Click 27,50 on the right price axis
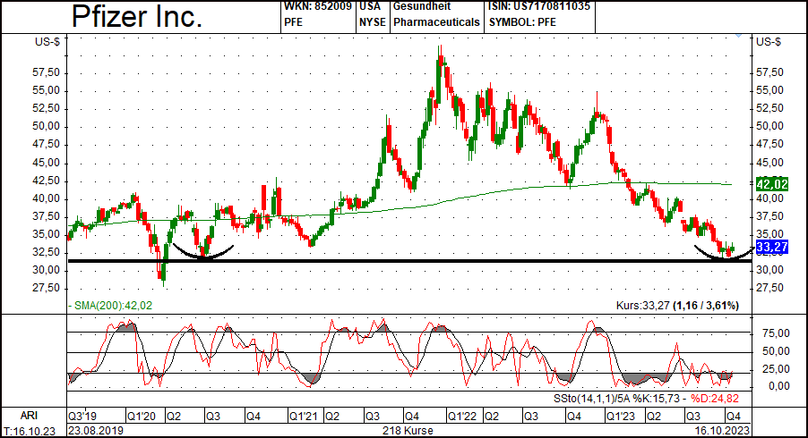This screenshot has width=808, height=438. tap(769, 288)
